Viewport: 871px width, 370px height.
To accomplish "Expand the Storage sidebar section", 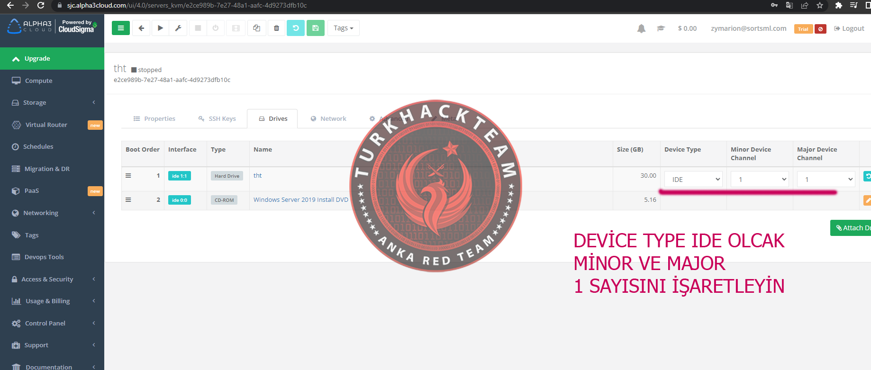I will coord(52,102).
